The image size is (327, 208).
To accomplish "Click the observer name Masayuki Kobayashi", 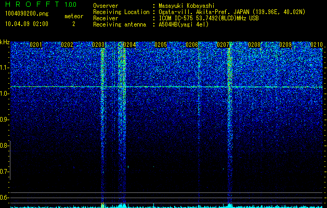I will pos(187,6).
